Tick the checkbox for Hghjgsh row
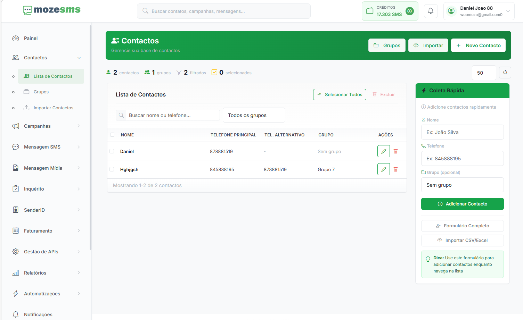The width and height of the screenshot is (523, 320). click(112, 169)
